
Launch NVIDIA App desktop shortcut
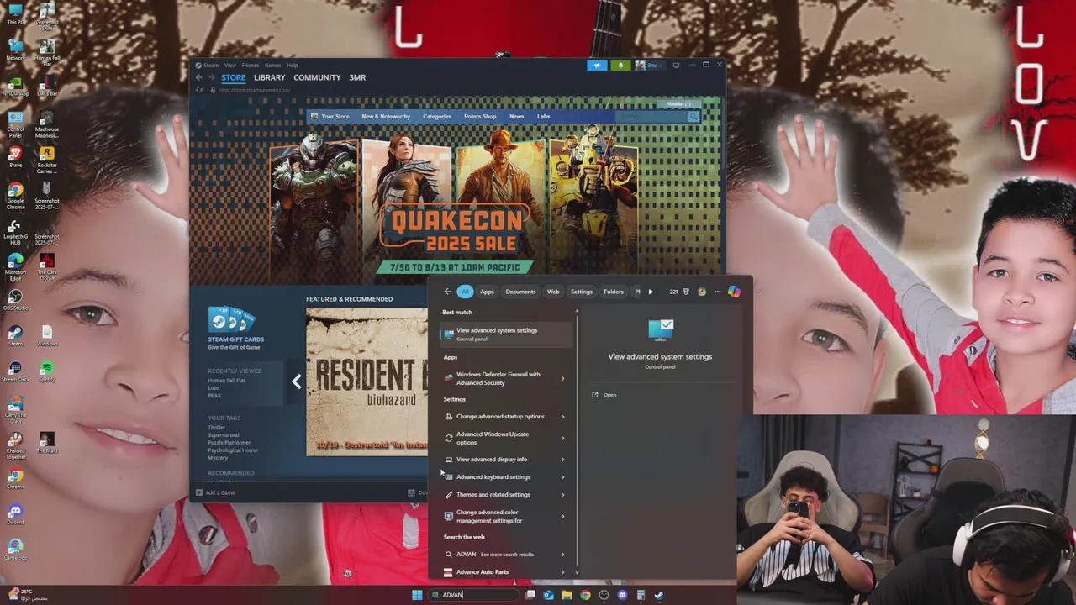point(15,87)
